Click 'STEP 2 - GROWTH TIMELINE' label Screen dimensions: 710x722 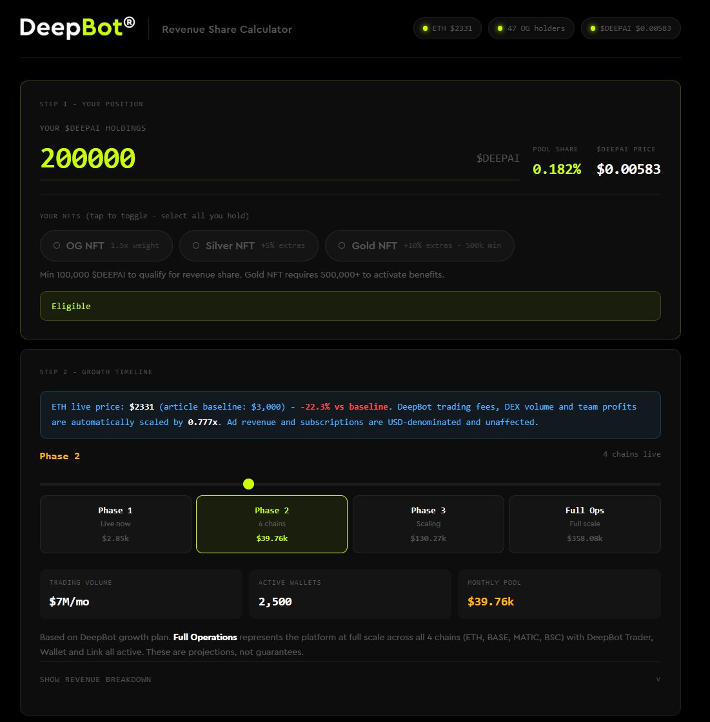[x=96, y=372]
